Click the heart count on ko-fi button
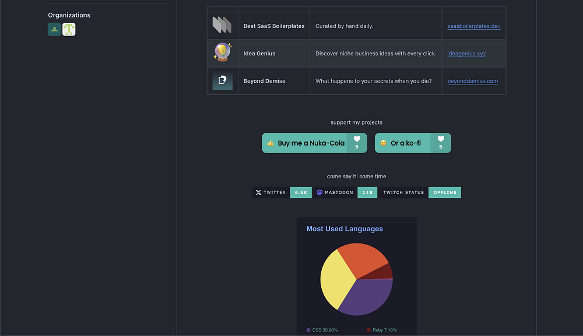The image size is (583, 336). click(441, 143)
